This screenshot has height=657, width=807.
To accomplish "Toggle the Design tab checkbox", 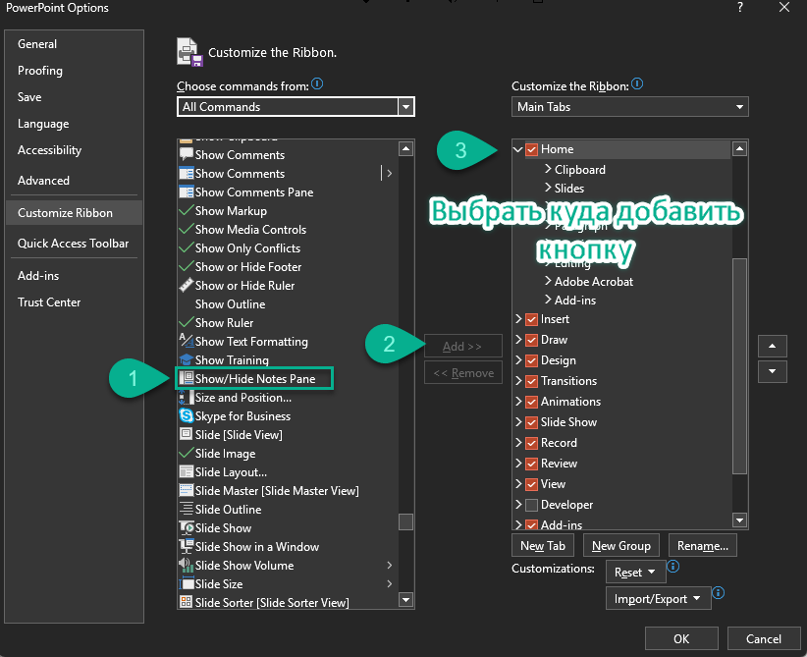I will pos(532,361).
